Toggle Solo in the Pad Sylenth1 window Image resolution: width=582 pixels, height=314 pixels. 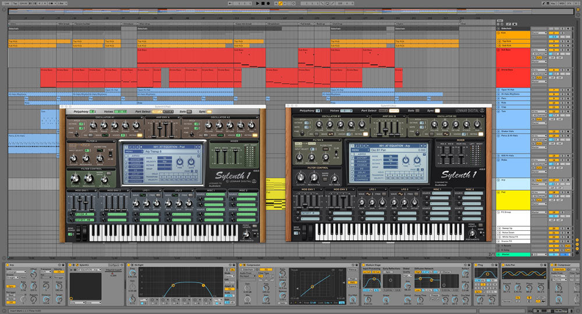click(x=190, y=110)
